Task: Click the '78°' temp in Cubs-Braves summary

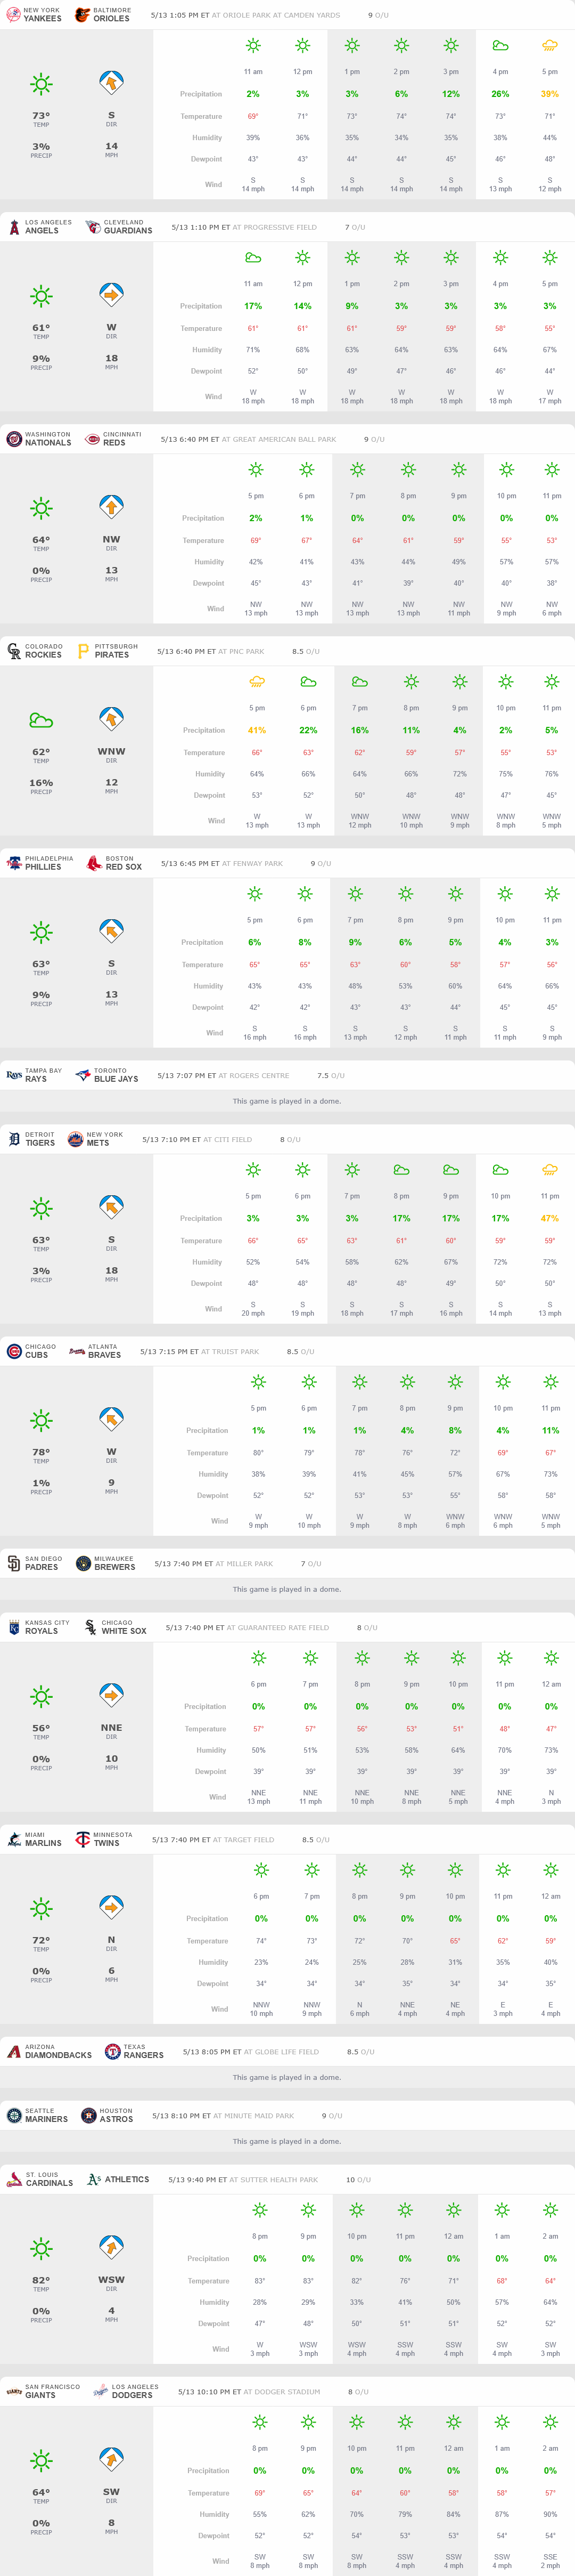Action: coord(41,1452)
